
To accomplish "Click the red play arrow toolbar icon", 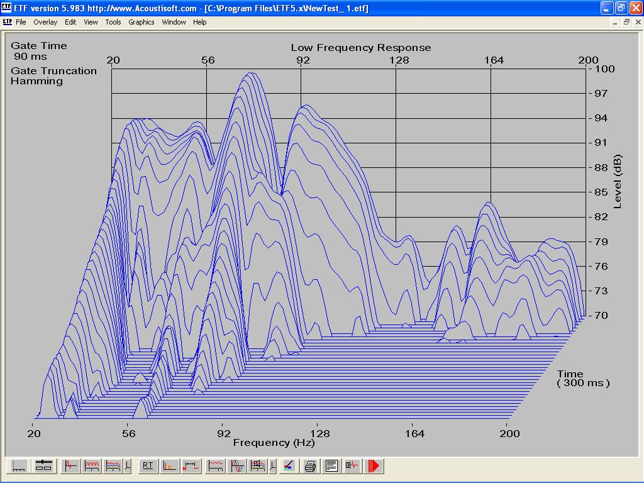I will pos(374,466).
